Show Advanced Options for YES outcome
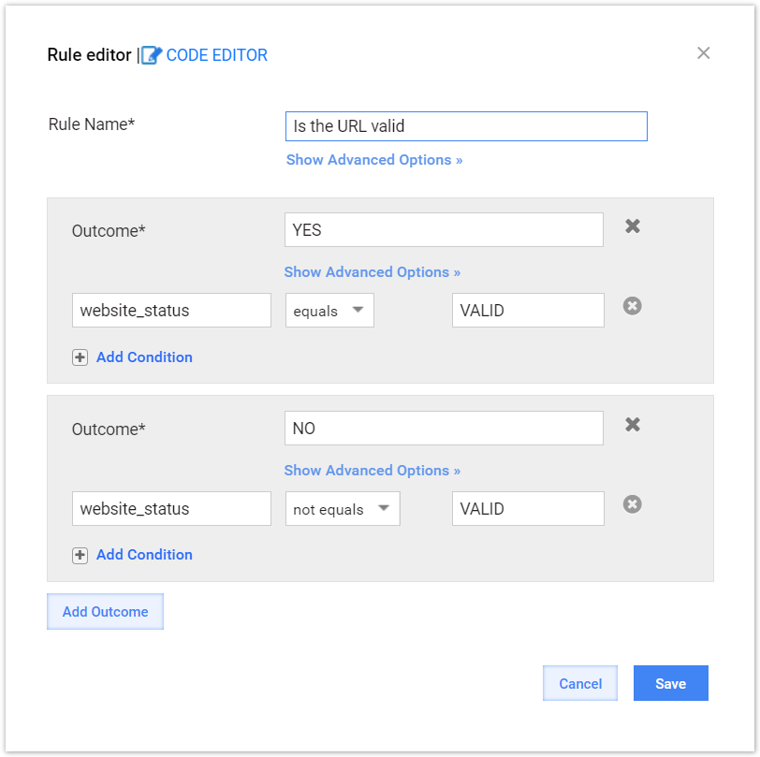 click(x=373, y=272)
